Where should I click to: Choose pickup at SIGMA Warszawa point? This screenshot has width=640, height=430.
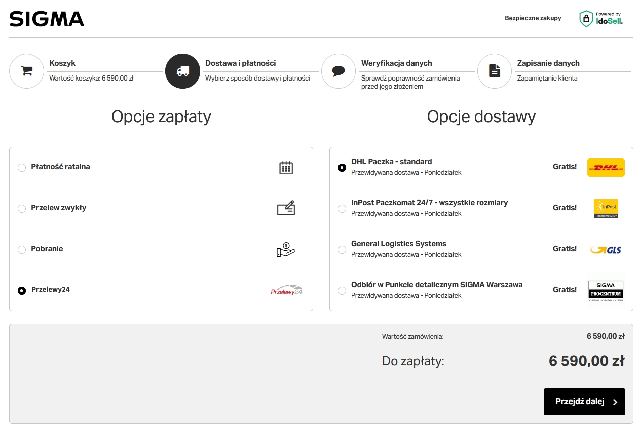342,291
